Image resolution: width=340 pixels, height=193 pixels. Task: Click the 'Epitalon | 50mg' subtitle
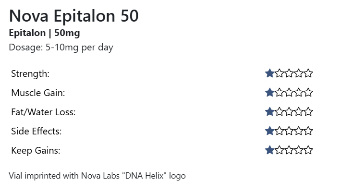[x=44, y=33]
